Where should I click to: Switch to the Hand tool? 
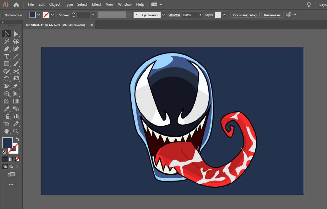[x=6, y=131]
